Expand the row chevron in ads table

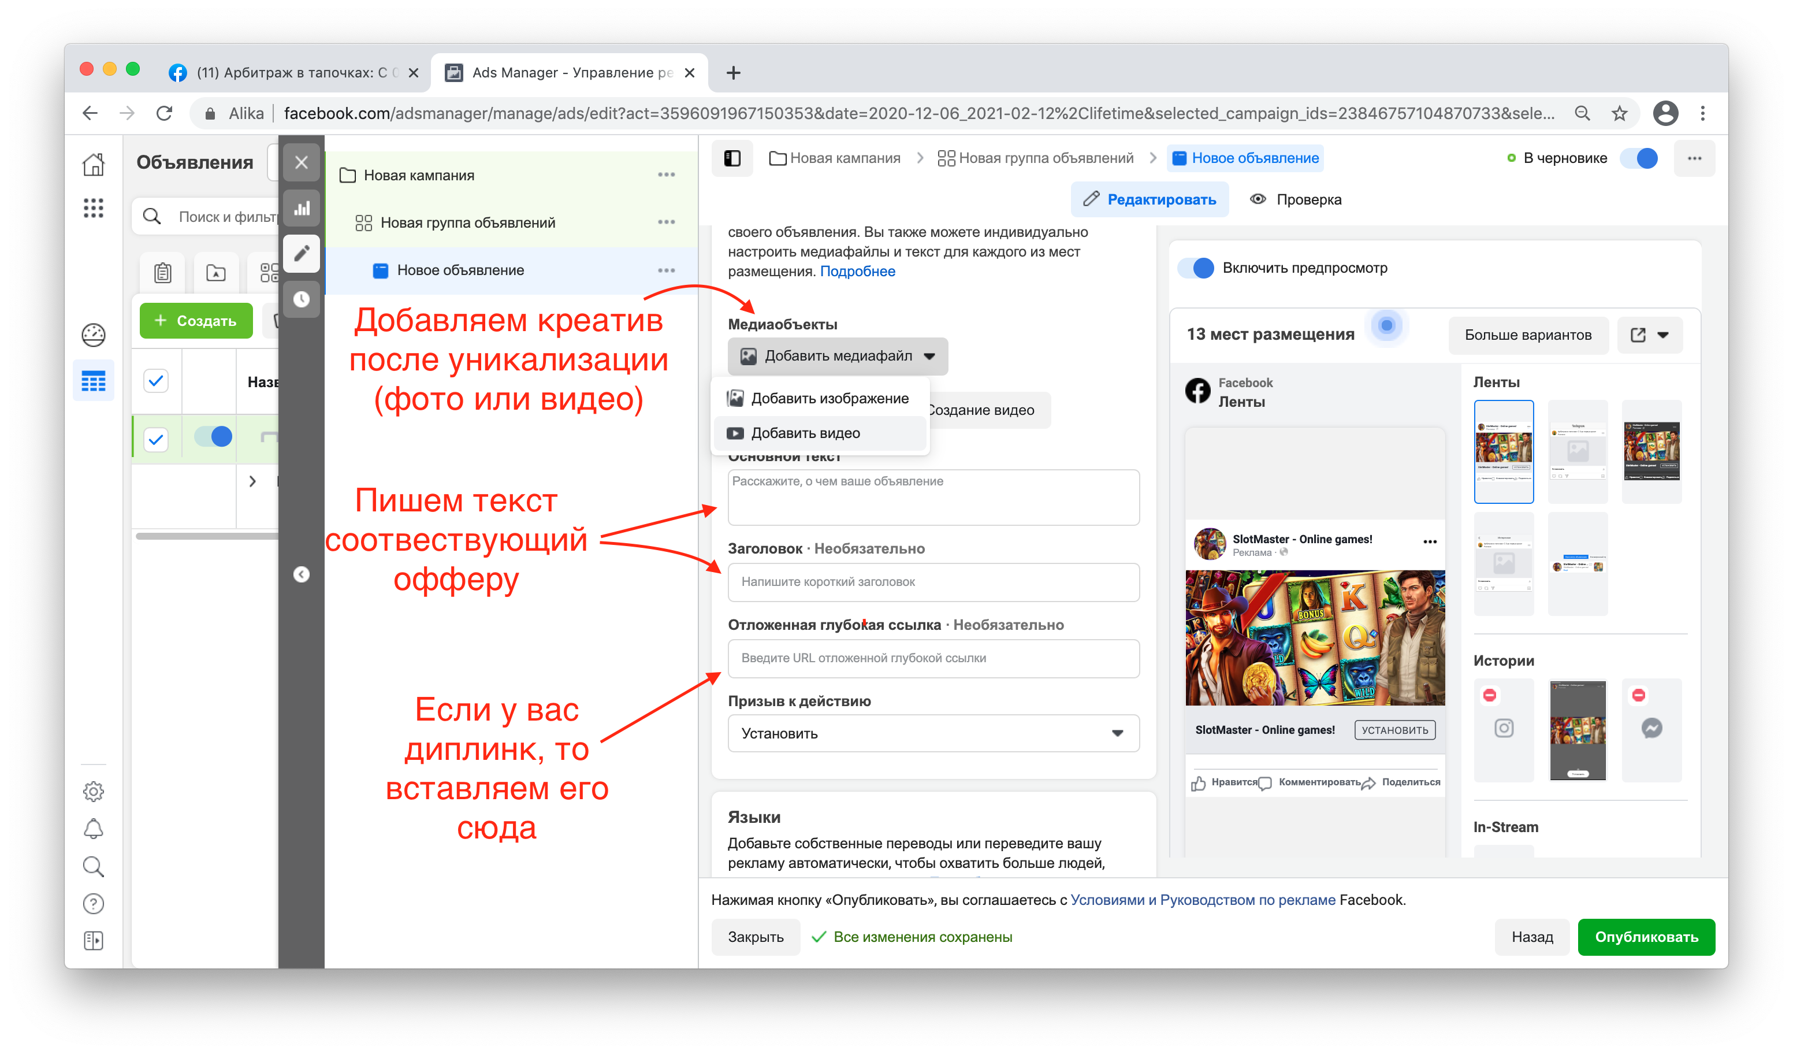252,482
